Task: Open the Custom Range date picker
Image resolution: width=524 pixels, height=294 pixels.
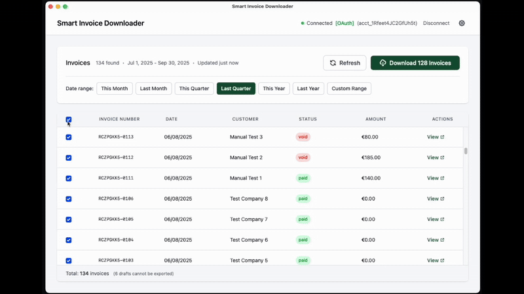Action: [349, 88]
